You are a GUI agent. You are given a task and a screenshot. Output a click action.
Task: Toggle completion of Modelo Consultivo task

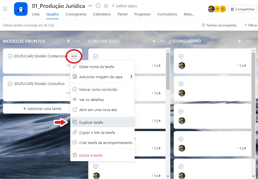coord(10,84)
